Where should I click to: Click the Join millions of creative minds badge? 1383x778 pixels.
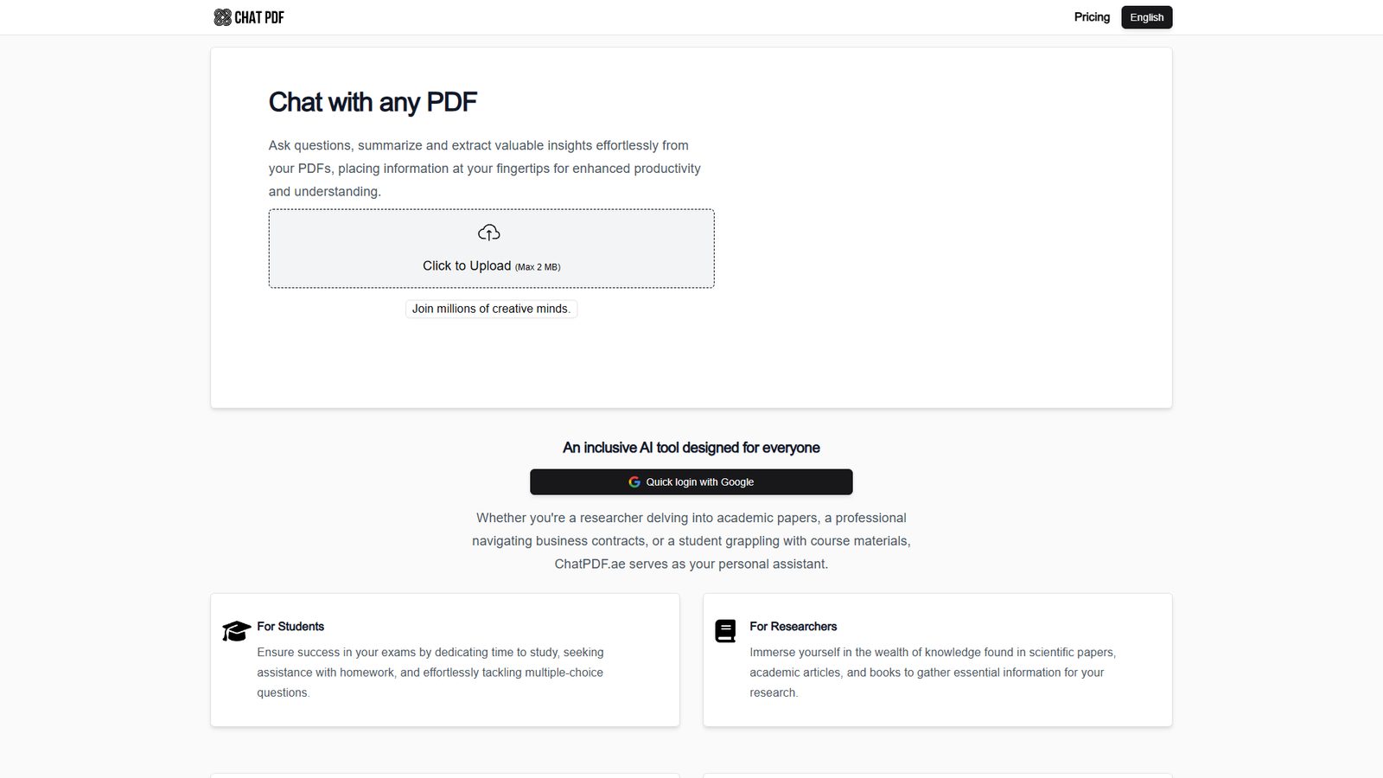(x=491, y=309)
